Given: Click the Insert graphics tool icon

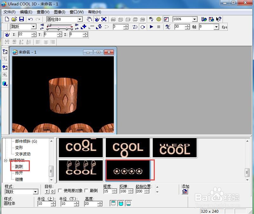Looking at the screenshot, I should 5,68.
